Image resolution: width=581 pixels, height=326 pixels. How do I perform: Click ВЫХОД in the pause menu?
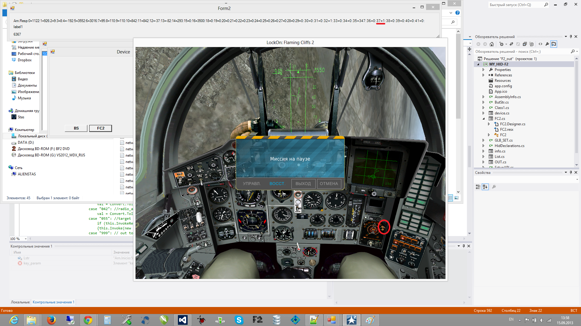click(x=303, y=184)
